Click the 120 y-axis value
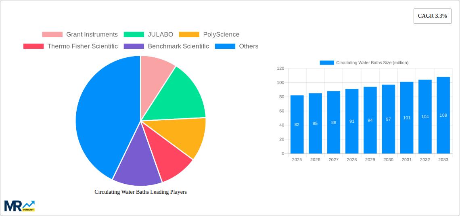460x216 pixels. pyautogui.click(x=281, y=68)
